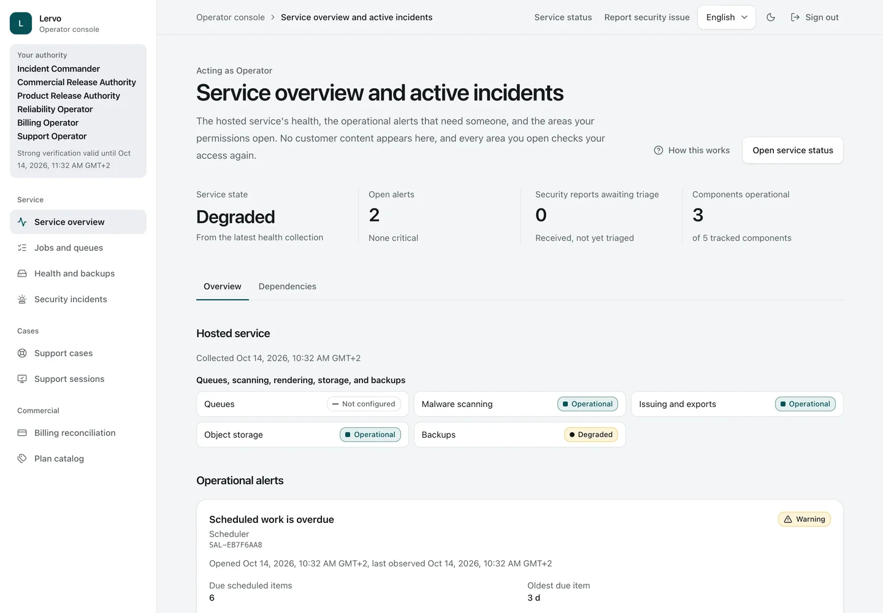Go to Health and backups page
This screenshot has height=613, width=883.
tap(78, 273)
